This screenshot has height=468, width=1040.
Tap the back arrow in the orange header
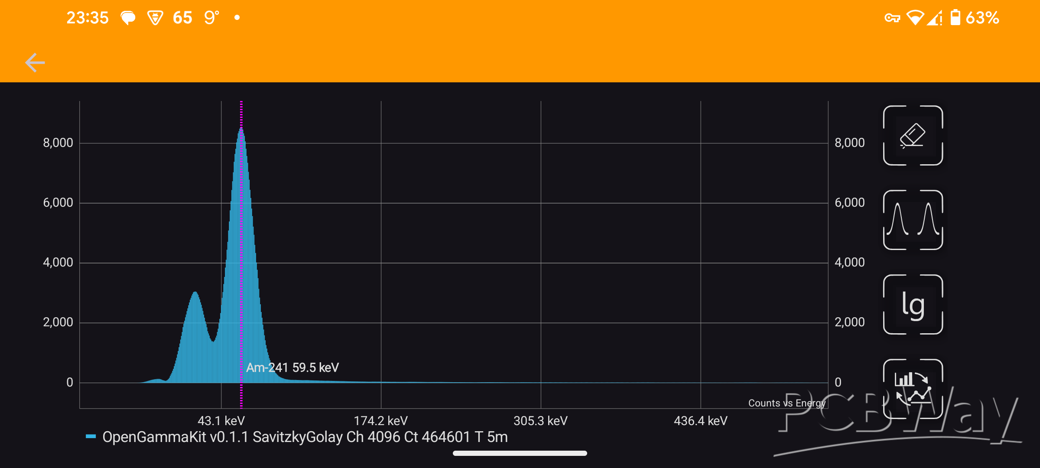coord(35,63)
